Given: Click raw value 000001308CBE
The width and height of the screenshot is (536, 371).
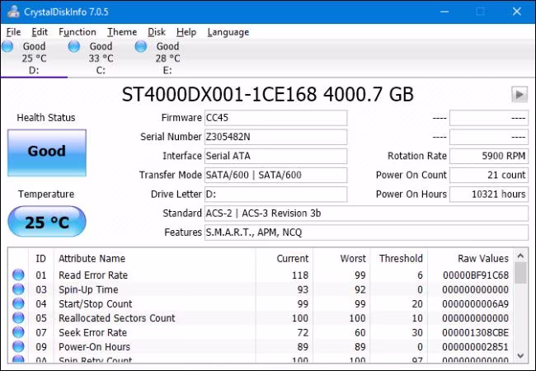Looking at the screenshot, I should click(476, 332).
